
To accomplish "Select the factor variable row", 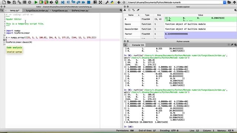I will tap(180, 34).
